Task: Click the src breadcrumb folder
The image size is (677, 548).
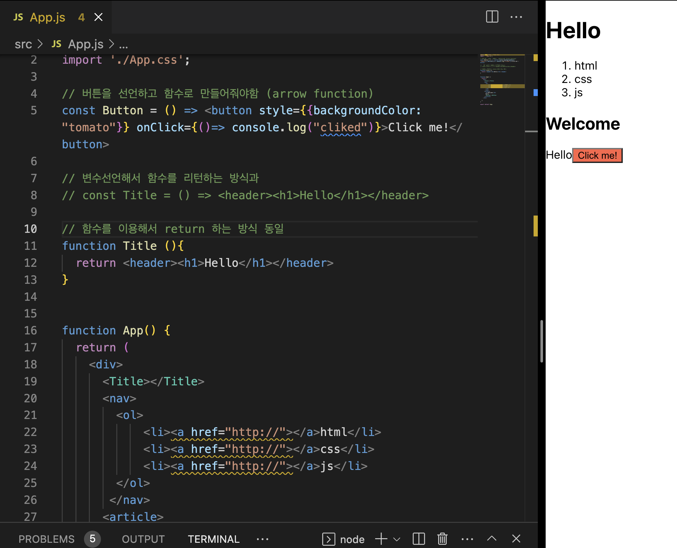Action: 23,44
